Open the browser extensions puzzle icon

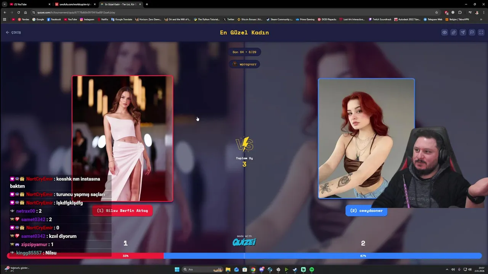(x=460, y=12)
